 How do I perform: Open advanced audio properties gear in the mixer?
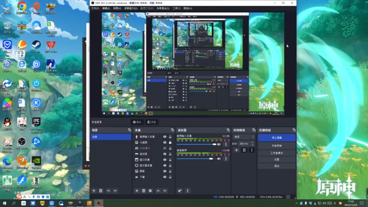pos(180,191)
